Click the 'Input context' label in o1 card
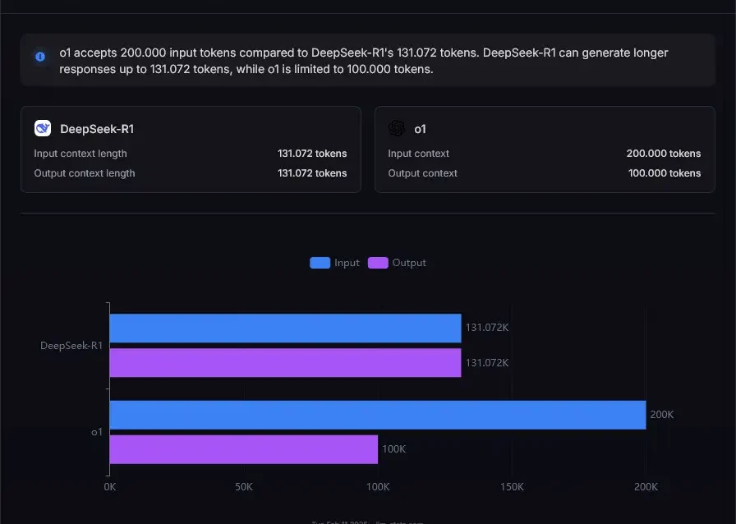Image resolution: width=736 pixels, height=524 pixels. pyautogui.click(x=418, y=154)
